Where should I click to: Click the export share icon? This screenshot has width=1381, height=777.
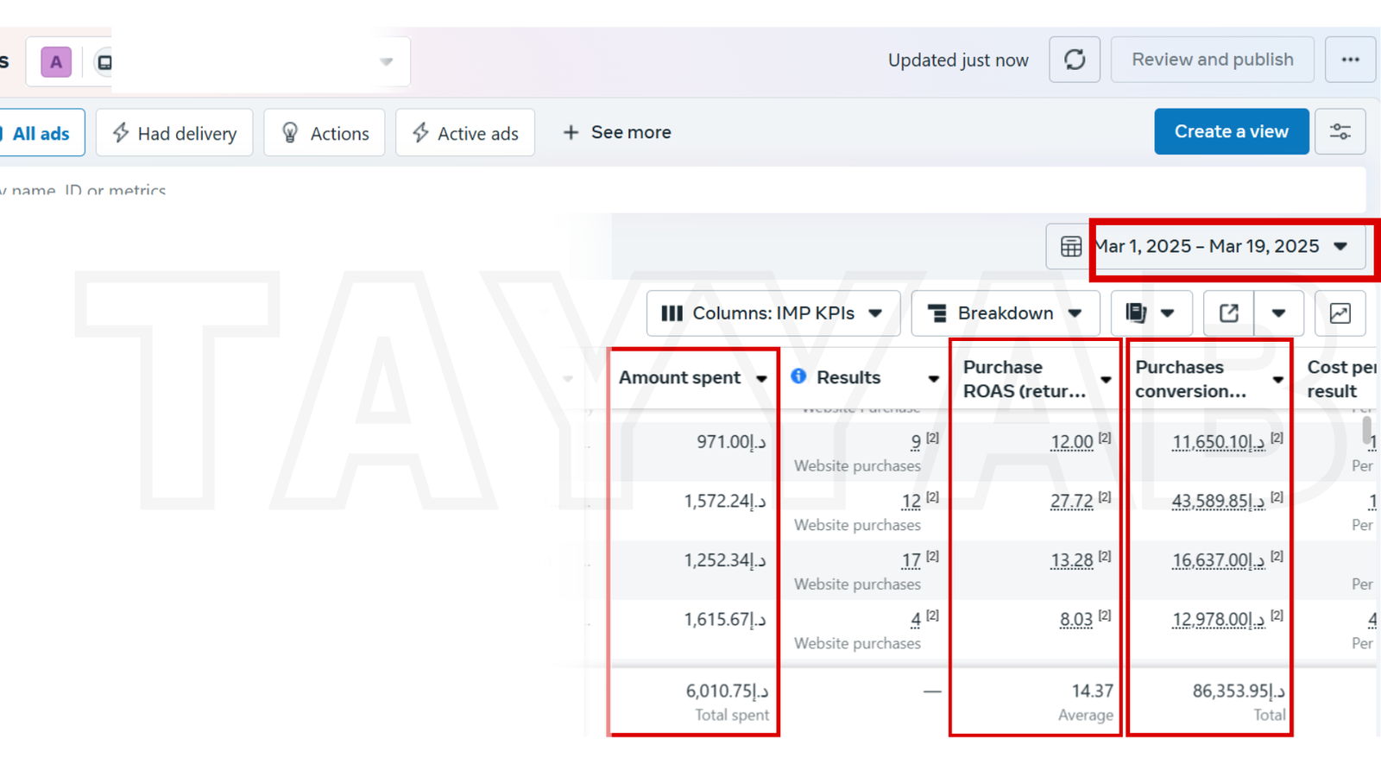[1228, 313]
